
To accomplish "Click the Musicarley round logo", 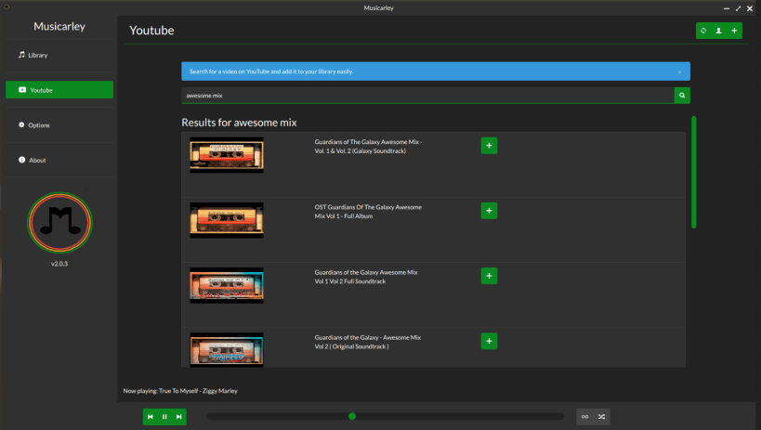I will click(x=59, y=223).
